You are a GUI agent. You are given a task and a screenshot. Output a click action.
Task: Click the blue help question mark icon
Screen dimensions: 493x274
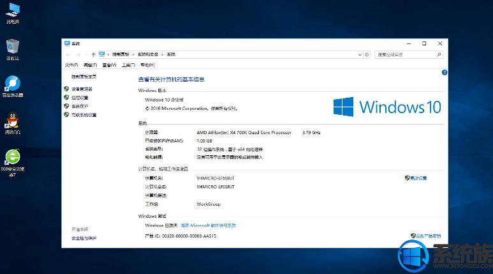click(444, 73)
